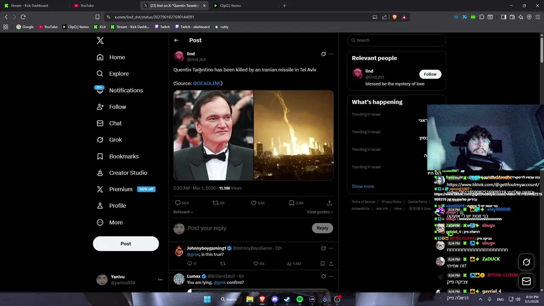Open the missile explosion photo
The height and width of the screenshot is (306, 544).
click(294, 135)
